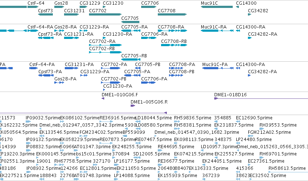The width and height of the screenshot is (308, 181).
Task: Select the CG7702-PB protein
Action: pos(111,83)
